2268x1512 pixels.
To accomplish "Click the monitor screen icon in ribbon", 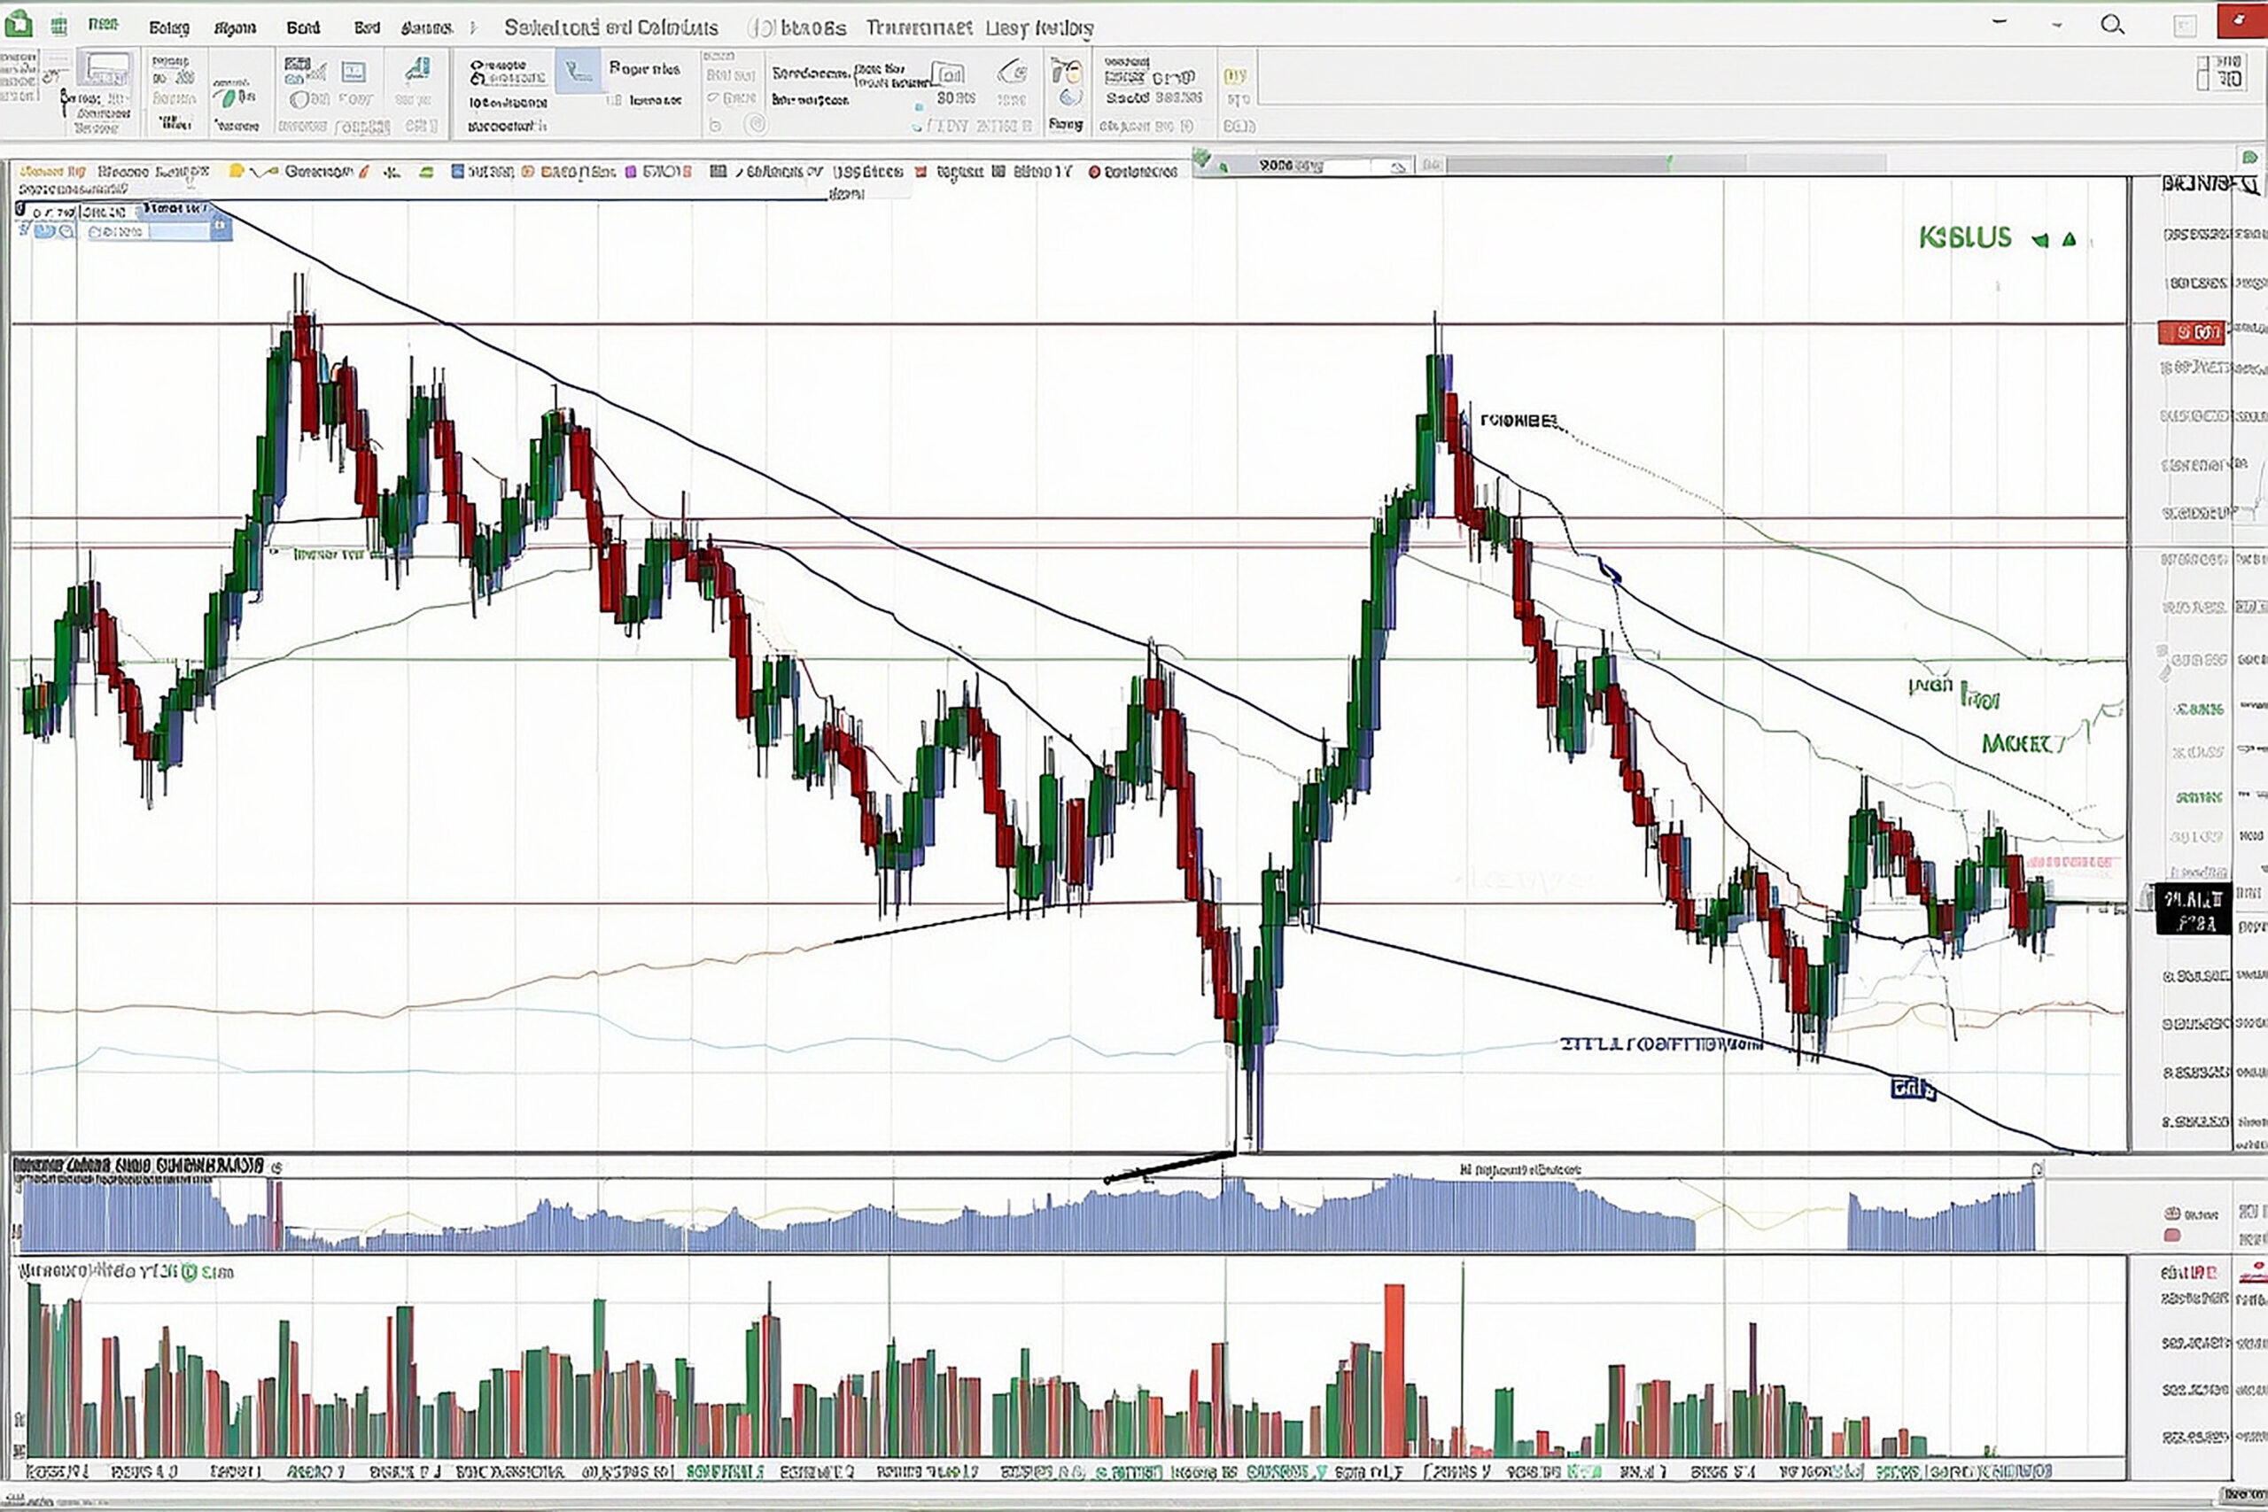I will [x=353, y=72].
